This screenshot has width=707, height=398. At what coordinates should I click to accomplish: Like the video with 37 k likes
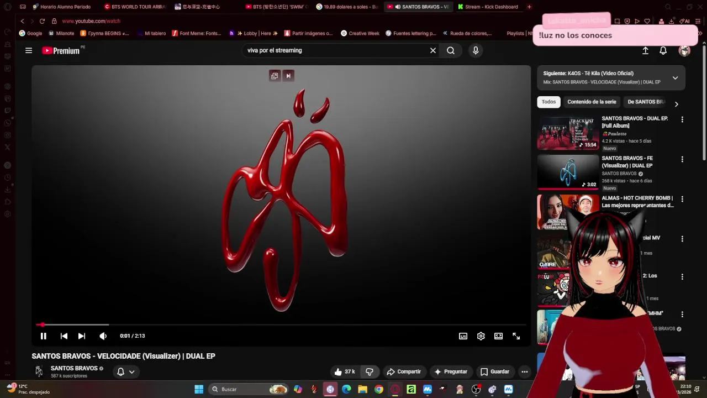pyautogui.click(x=345, y=371)
